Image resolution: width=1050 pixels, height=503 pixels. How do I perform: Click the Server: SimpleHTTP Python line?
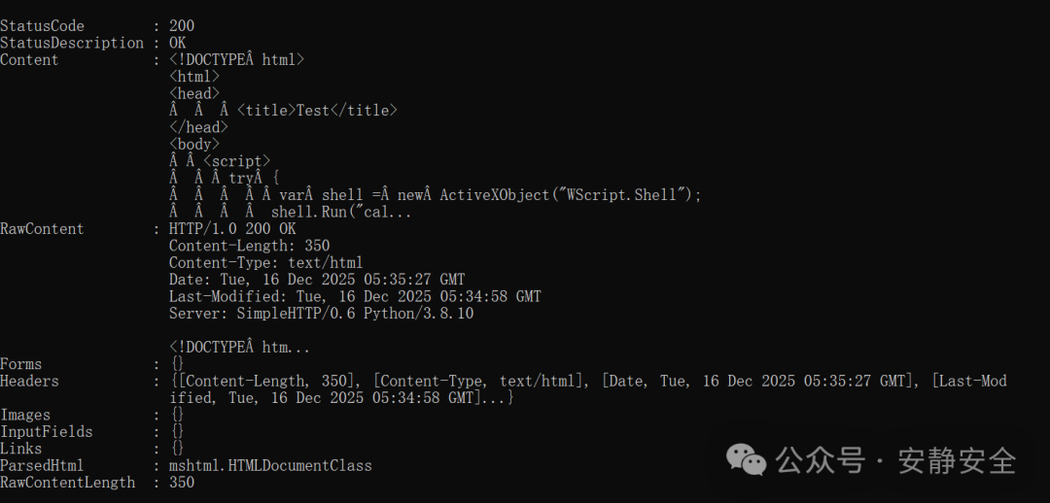(x=321, y=314)
